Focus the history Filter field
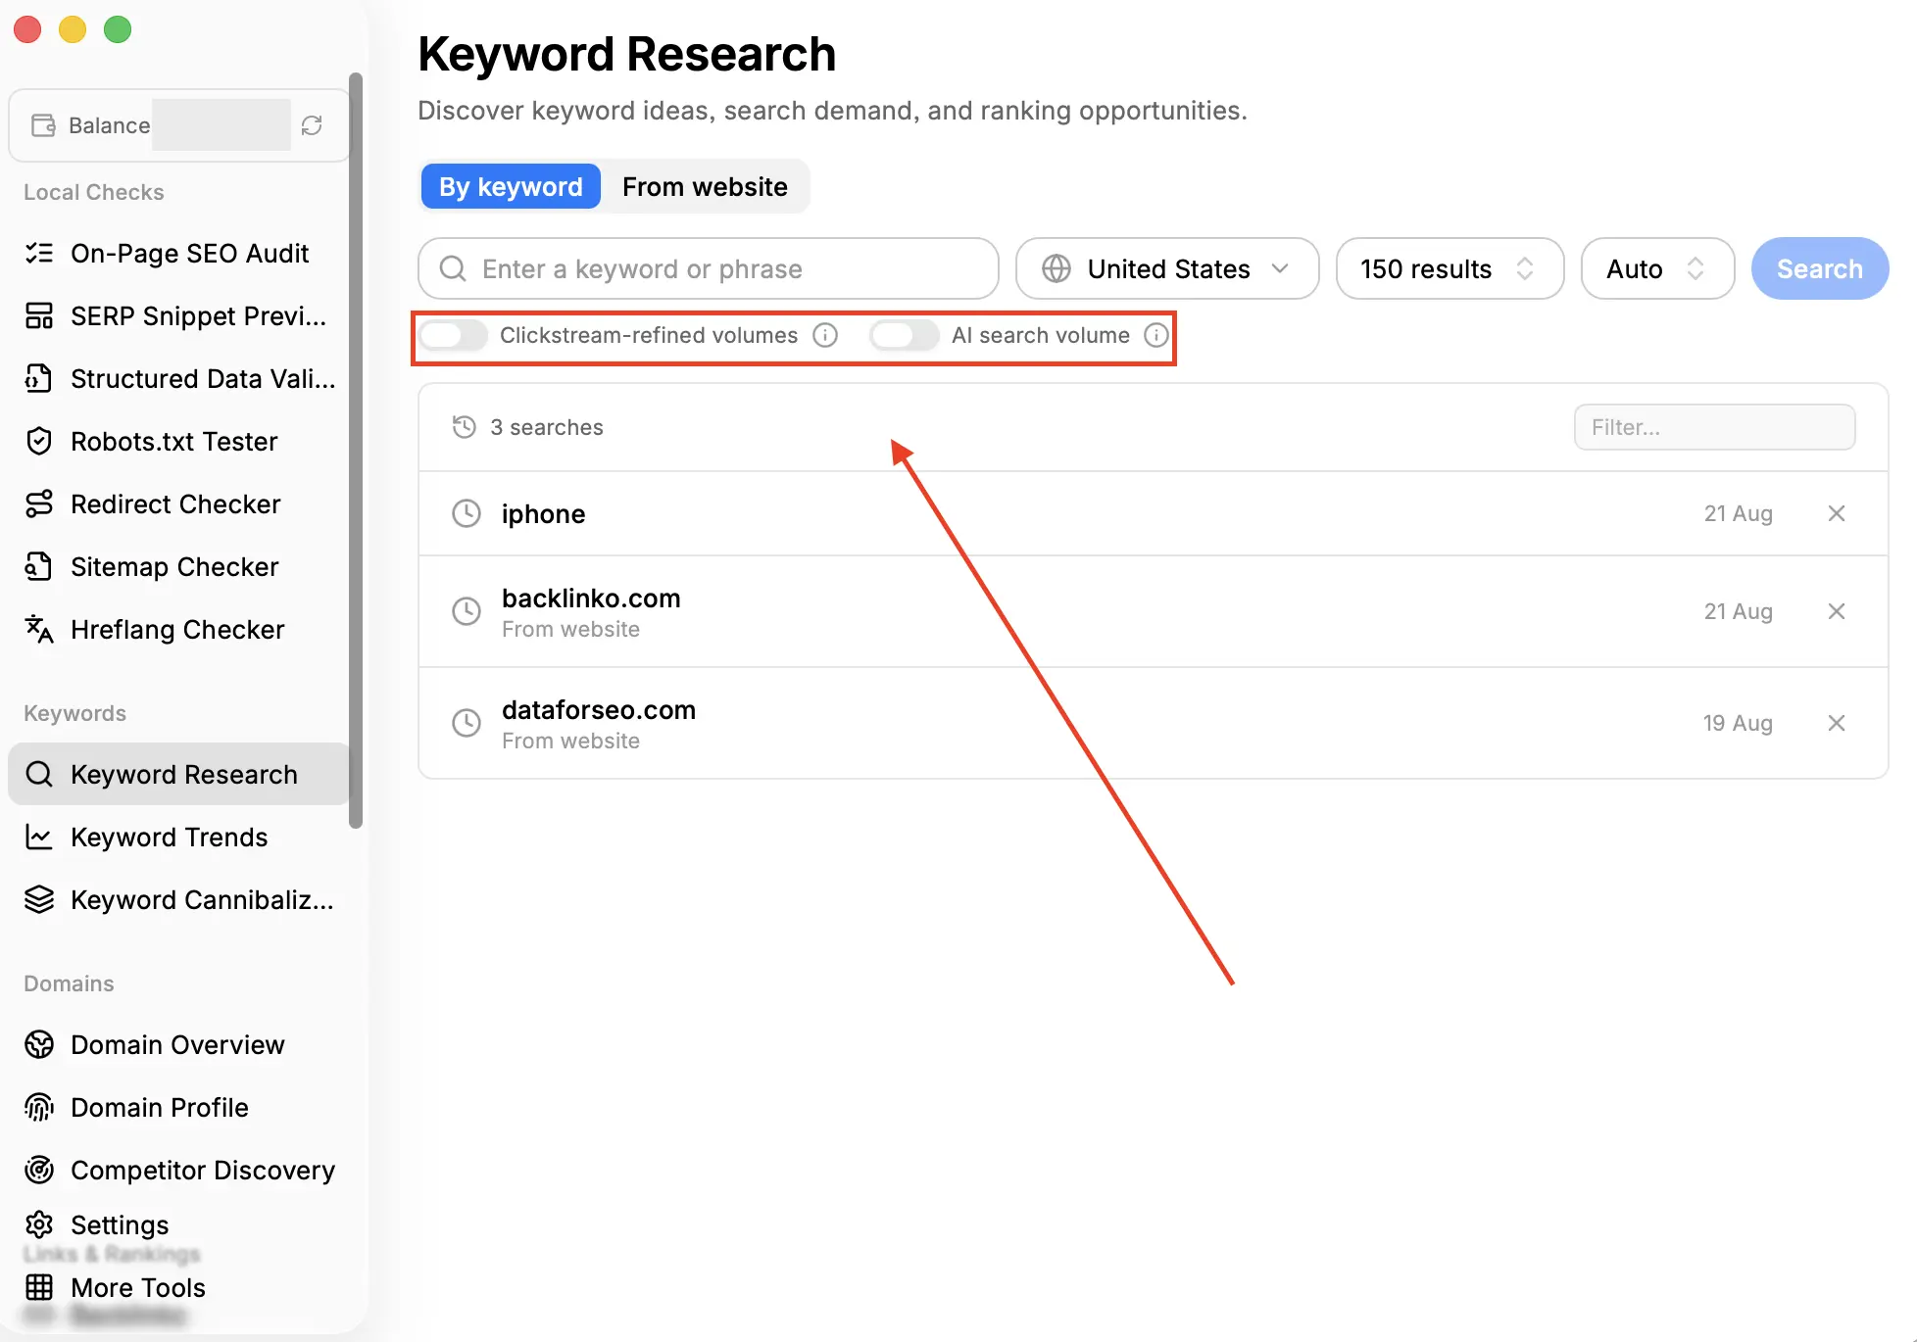 (x=1714, y=427)
